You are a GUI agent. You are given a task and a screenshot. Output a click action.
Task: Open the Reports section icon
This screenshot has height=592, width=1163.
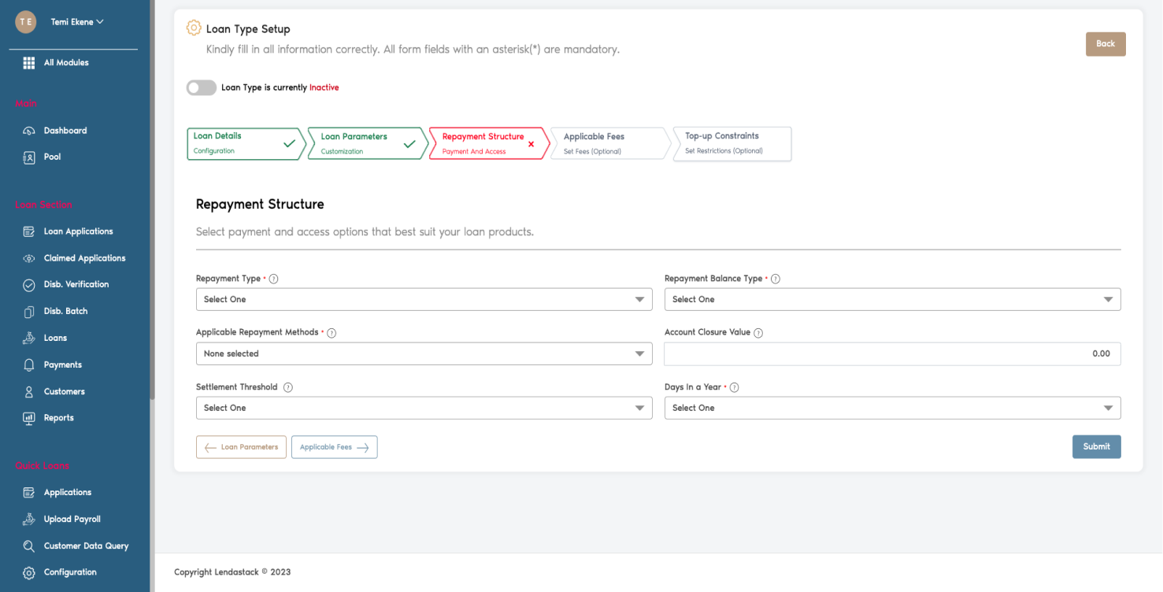28,417
